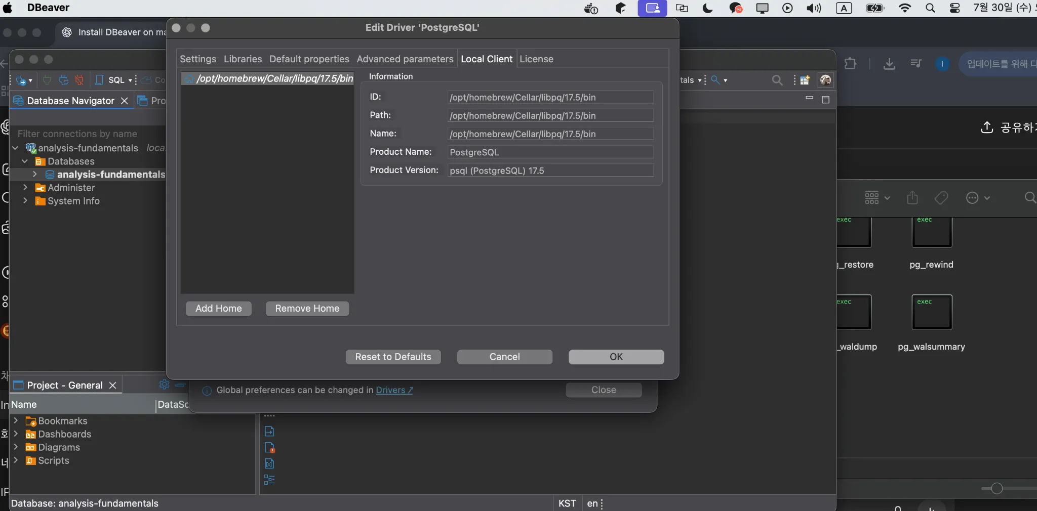The image size is (1037, 511).
Task: Select the Database Navigator tab
Action: [70, 101]
